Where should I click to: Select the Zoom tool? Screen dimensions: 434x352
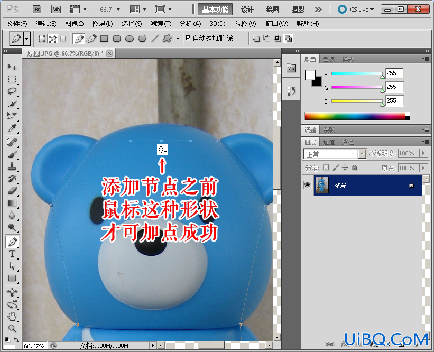[12, 328]
